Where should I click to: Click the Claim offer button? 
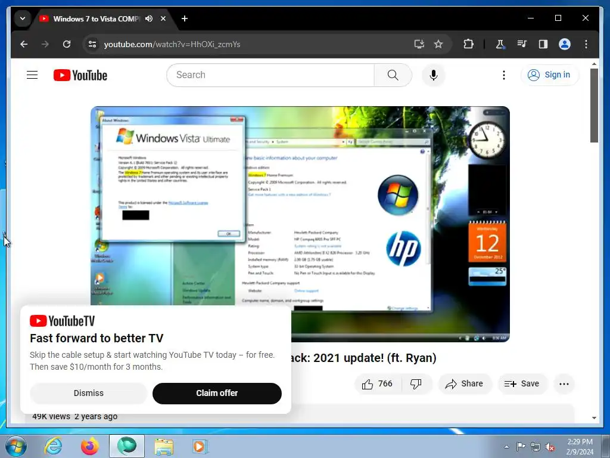[217, 393]
